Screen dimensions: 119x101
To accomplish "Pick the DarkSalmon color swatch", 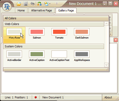I will 82,32.
